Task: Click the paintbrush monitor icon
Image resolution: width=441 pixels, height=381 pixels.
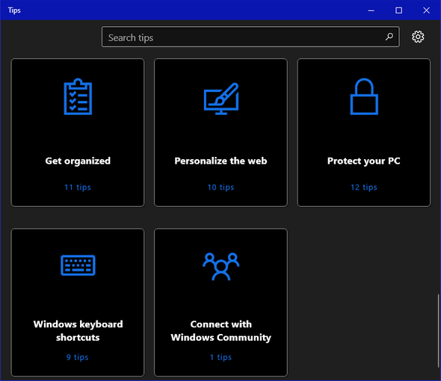Action: click(221, 99)
